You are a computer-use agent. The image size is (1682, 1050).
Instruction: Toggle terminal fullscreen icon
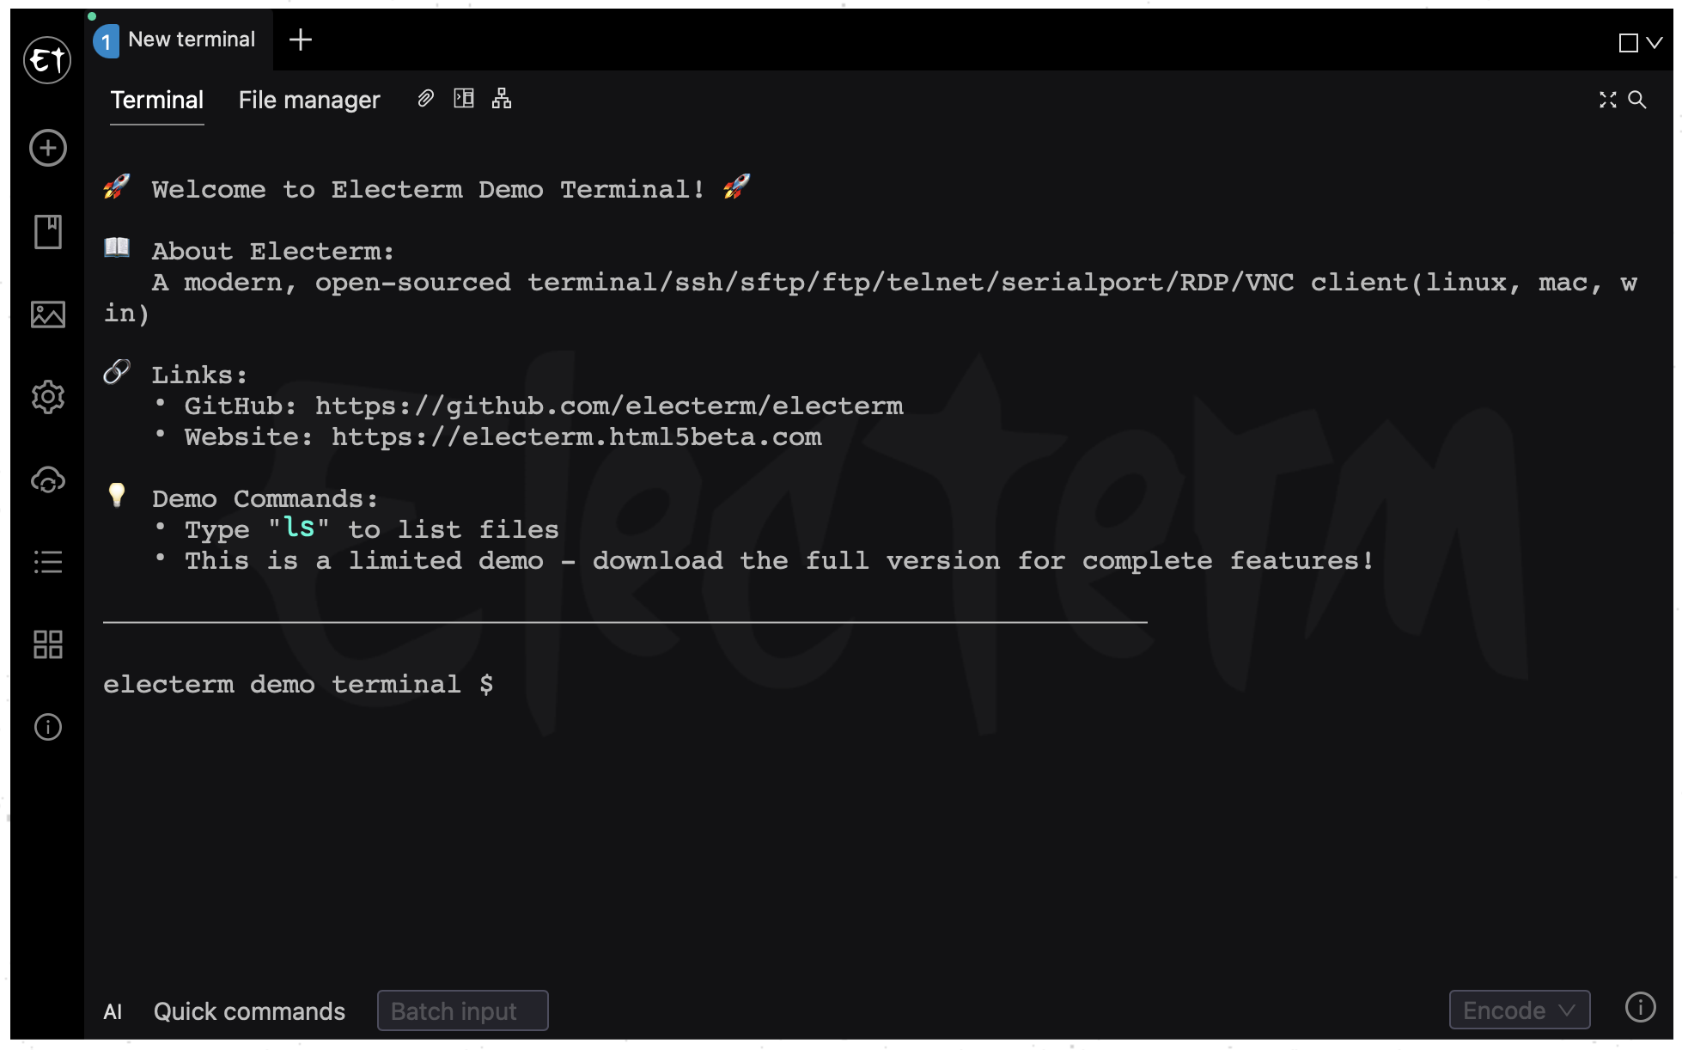click(x=1608, y=100)
